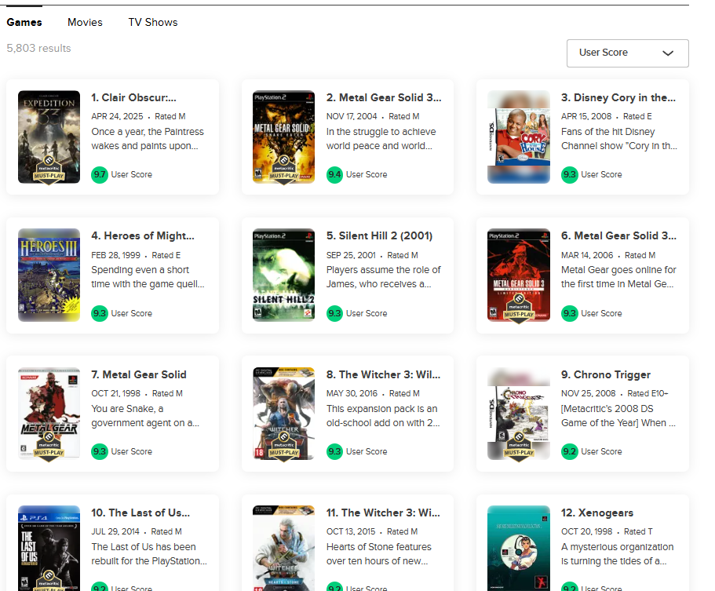Click the teal Xenogears cover art
Screen dimensions: 715x591
click(519, 548)
